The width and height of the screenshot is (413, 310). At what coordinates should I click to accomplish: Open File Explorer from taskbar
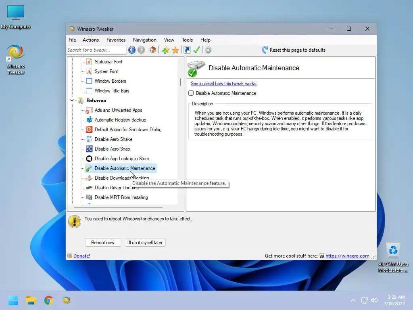coord(31,300)
